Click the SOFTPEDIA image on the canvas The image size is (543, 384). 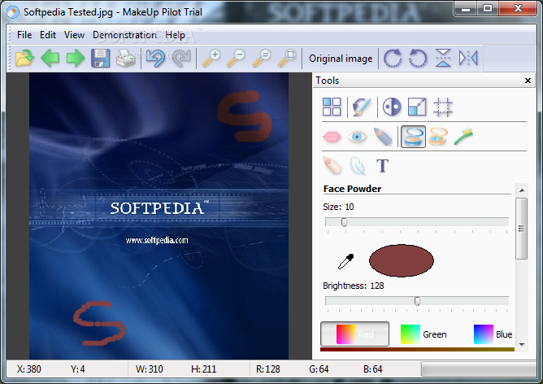[159, 216]
